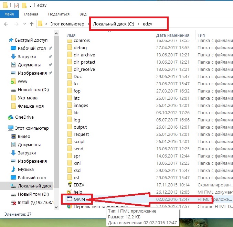This screenshot has height=227, width=233.
Task: Switch to the Поделиться tab
Action: pos(59,14)
